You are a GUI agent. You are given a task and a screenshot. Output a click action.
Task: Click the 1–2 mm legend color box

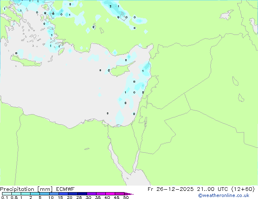26,194
